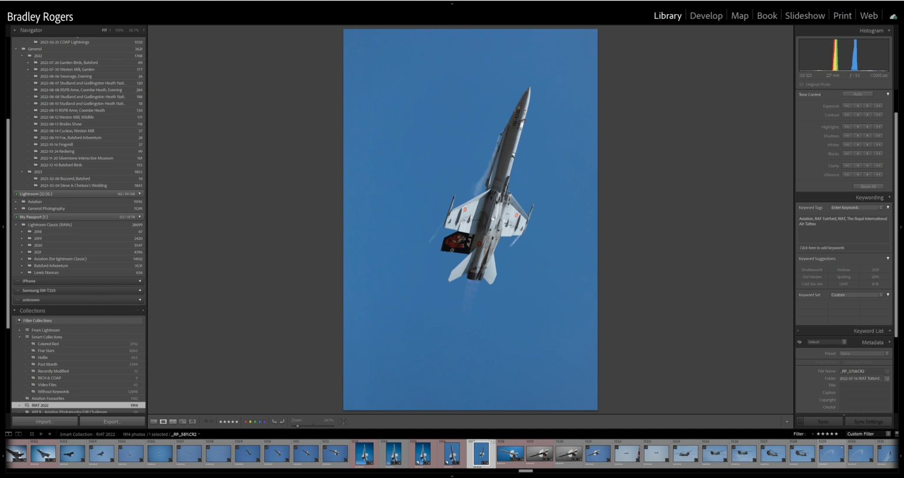The image size is (904, 478).
Task: Open Survey view from toolbar
Action: pos(182,422)
